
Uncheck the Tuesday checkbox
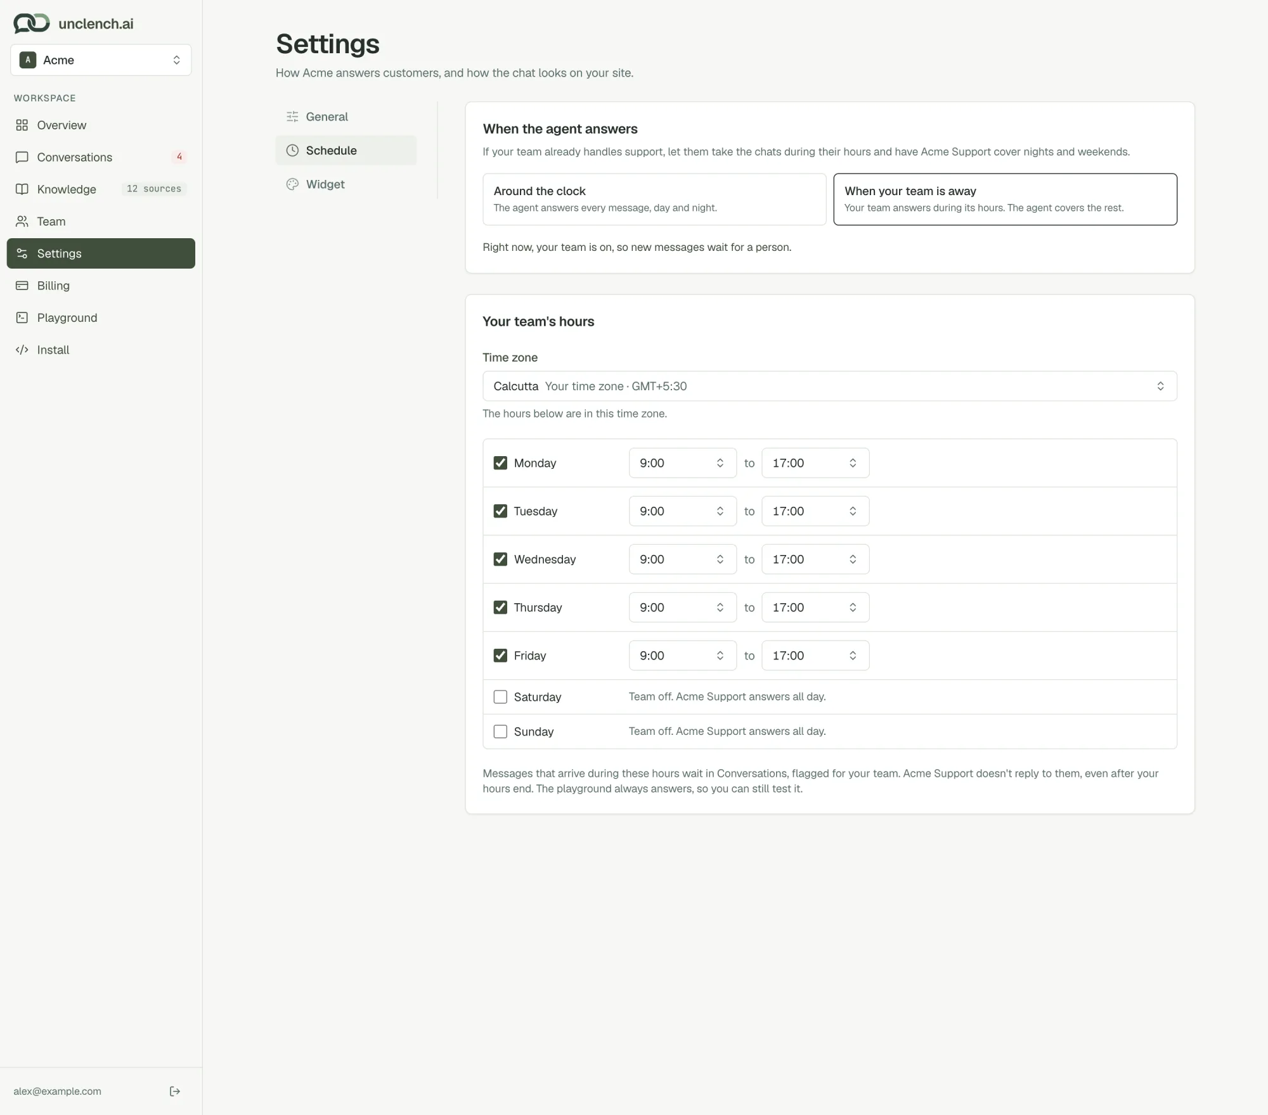500,511
